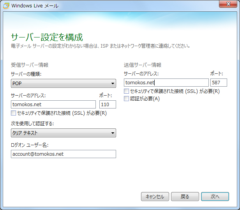Check the 認証が必要(A) checkbox
Screen dimensions: 240x210
pos(126,98)
